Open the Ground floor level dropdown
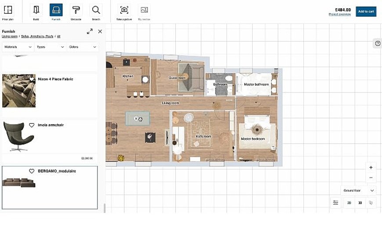Viewport: 382px width, 226px height. pos(358,191)
